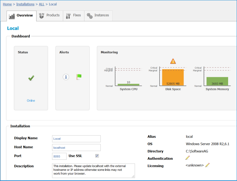
Task: Click the green alerts flag icon
Action: coord(79,77)
